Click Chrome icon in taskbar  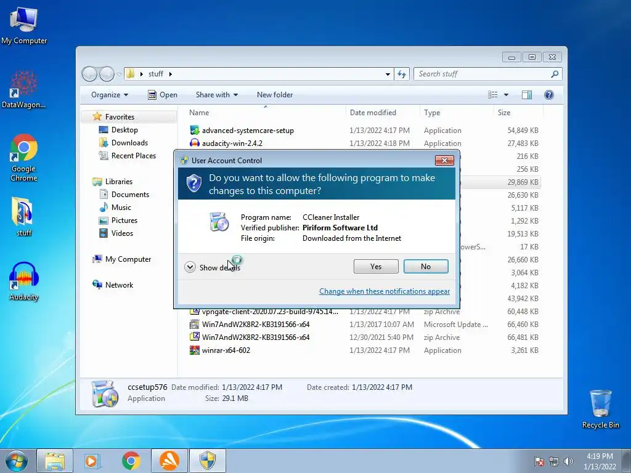click(x=131, y=461)
